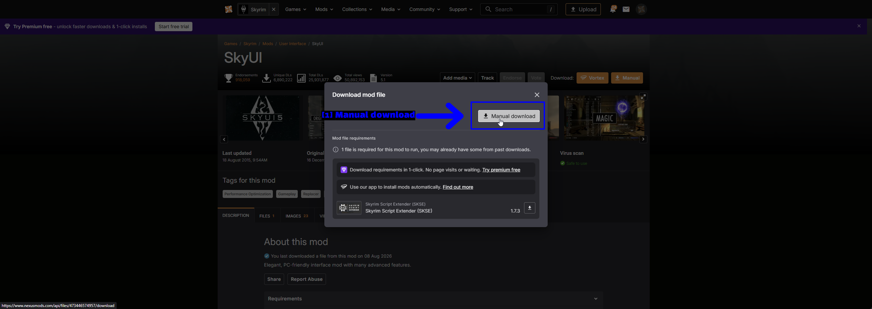
Task: Download SKSE requirement file icon
Action: pyautogui.click(x=529, y=208)
